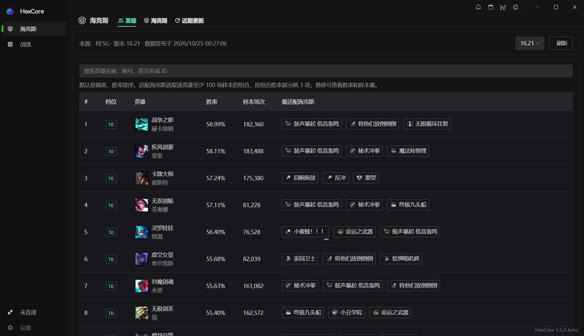This screenshot has height=336, width=584.
Task: Open the statistics chart icon
Action: [x=503, y=7]
